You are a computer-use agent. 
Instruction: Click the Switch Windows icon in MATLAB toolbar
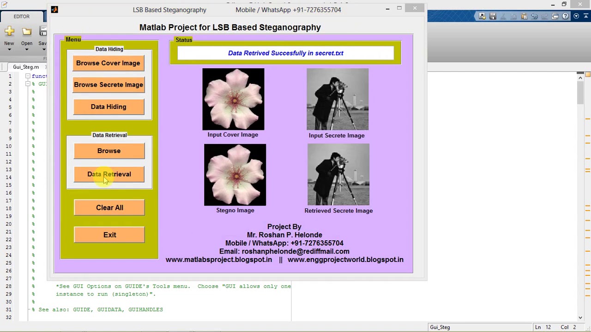point(555,16)
